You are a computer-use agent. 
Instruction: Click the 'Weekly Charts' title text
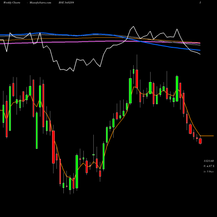[12, 3]
